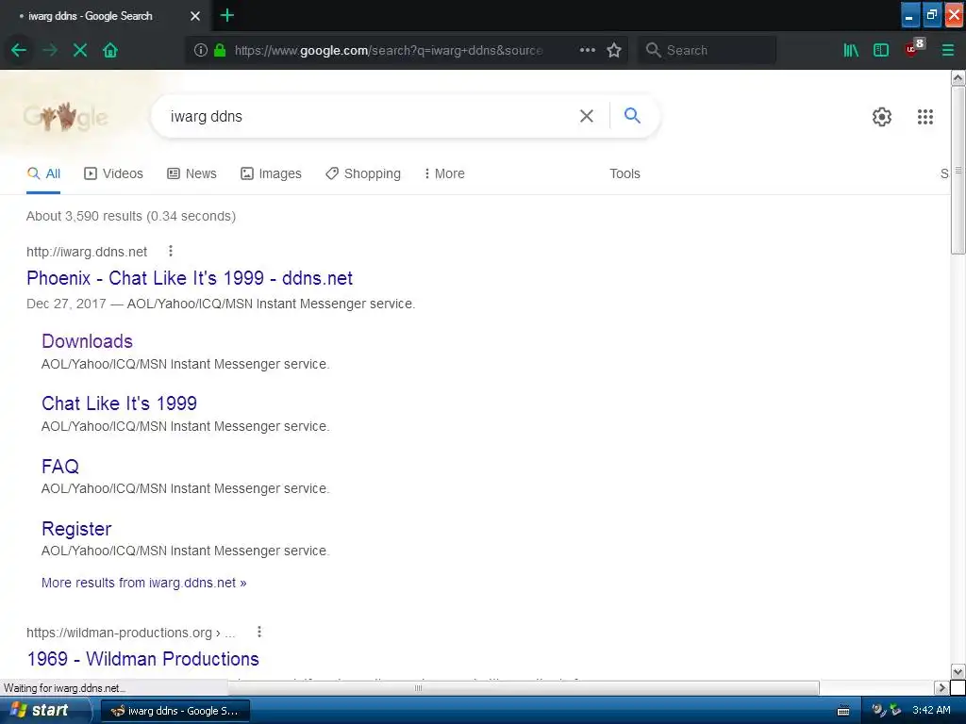
Task: Click the horizontal scrollbar right arrow
Action: click(941, 687)
